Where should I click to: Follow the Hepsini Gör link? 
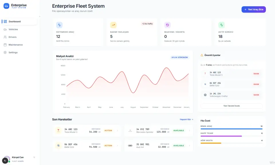click(186, 119)
